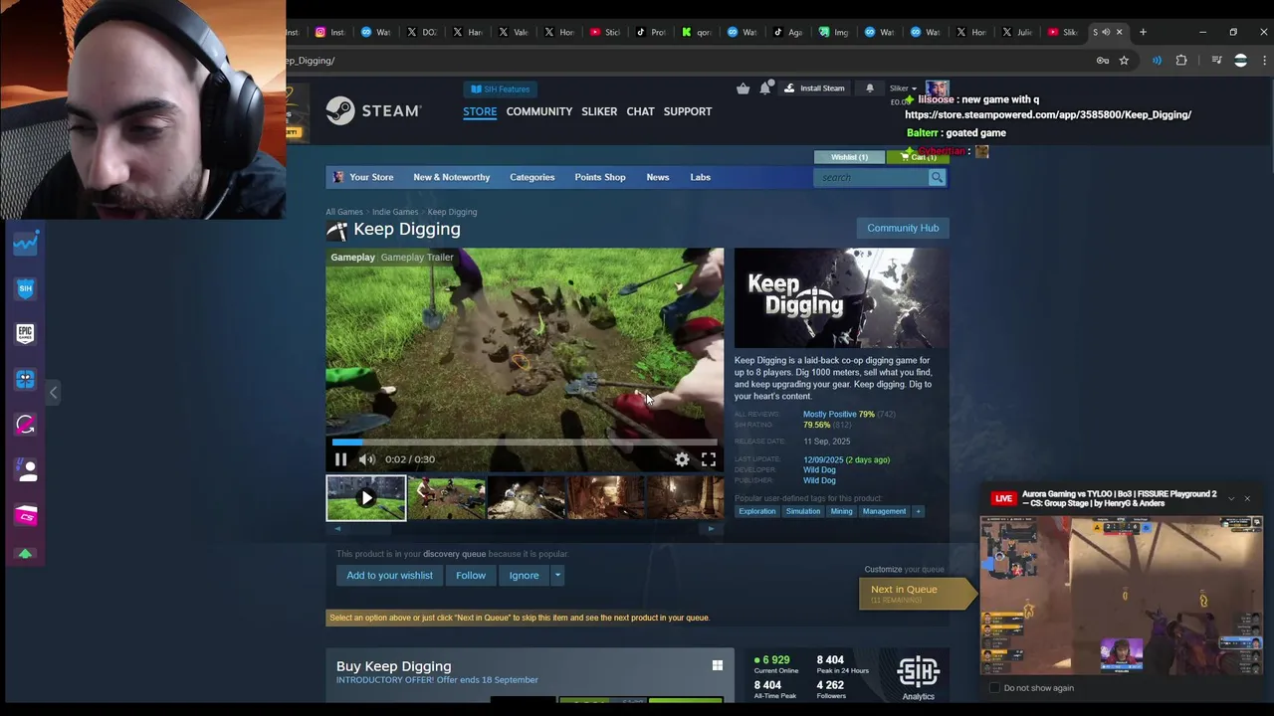Bookmark page with the star icon
Viewport: 1274px width, 716px height.
1124,61
